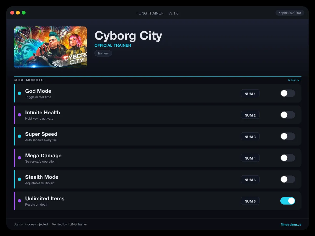The width and height of the screenshot is (315, 236).
Task: Click the appid 2929890 badge
Action: [290, 13]
